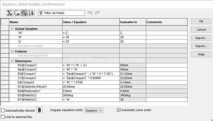This screenshot has height=121, width=213.
Task: Click the Undo arrow icon
Action: click(90, 13)
